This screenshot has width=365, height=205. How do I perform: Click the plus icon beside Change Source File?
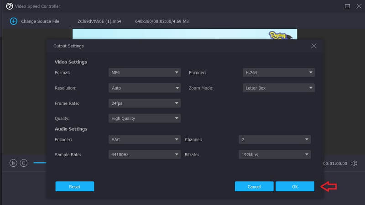tap(13, 21)
